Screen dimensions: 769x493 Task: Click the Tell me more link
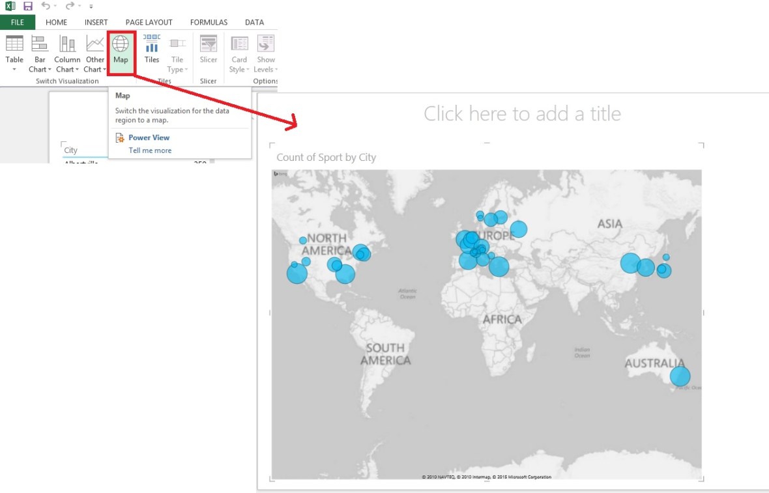(150, 150)
